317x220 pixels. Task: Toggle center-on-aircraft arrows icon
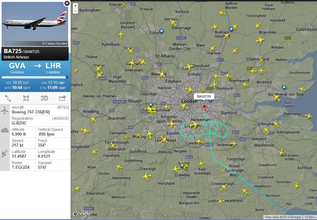[26, 98]
